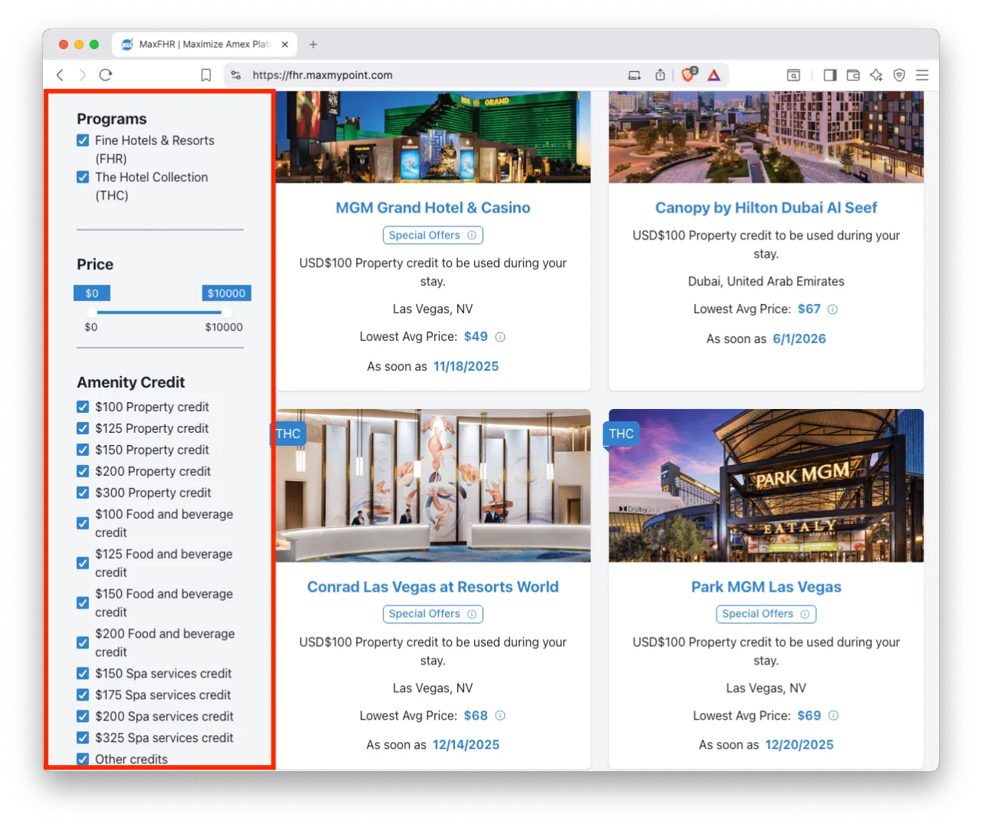Open the Park MGM Las Vegas hotel link
The height and width of the screenshot is (828, 982).
[766, 586]
